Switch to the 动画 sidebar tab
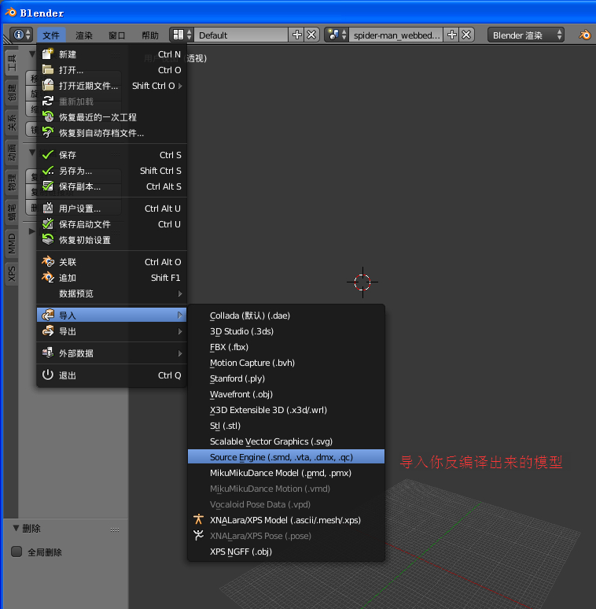 [x=12, y=153]
